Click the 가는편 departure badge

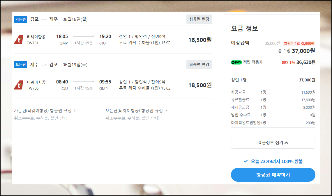21,19
